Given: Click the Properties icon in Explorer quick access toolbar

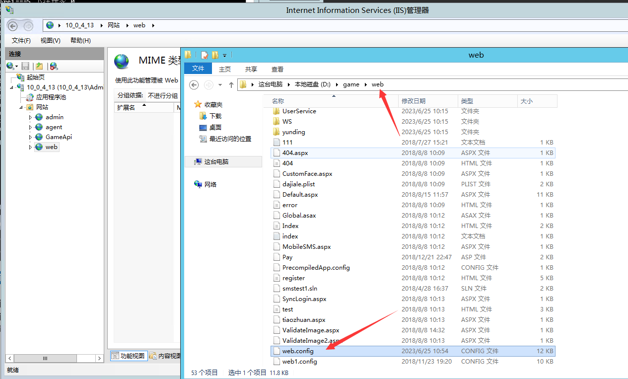Looking at the screenshot, I should point(204,55).
